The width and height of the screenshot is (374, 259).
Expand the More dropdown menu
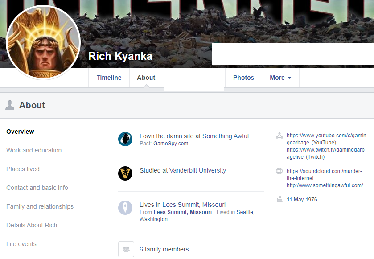point(280,78)
